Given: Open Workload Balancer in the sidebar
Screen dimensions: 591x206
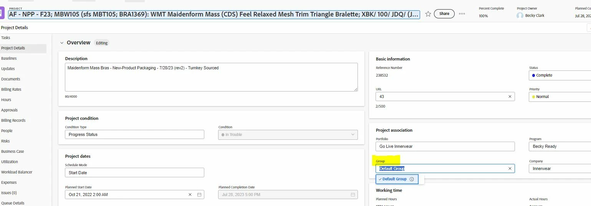Looking at the screenshot, I should pos(17,172).
